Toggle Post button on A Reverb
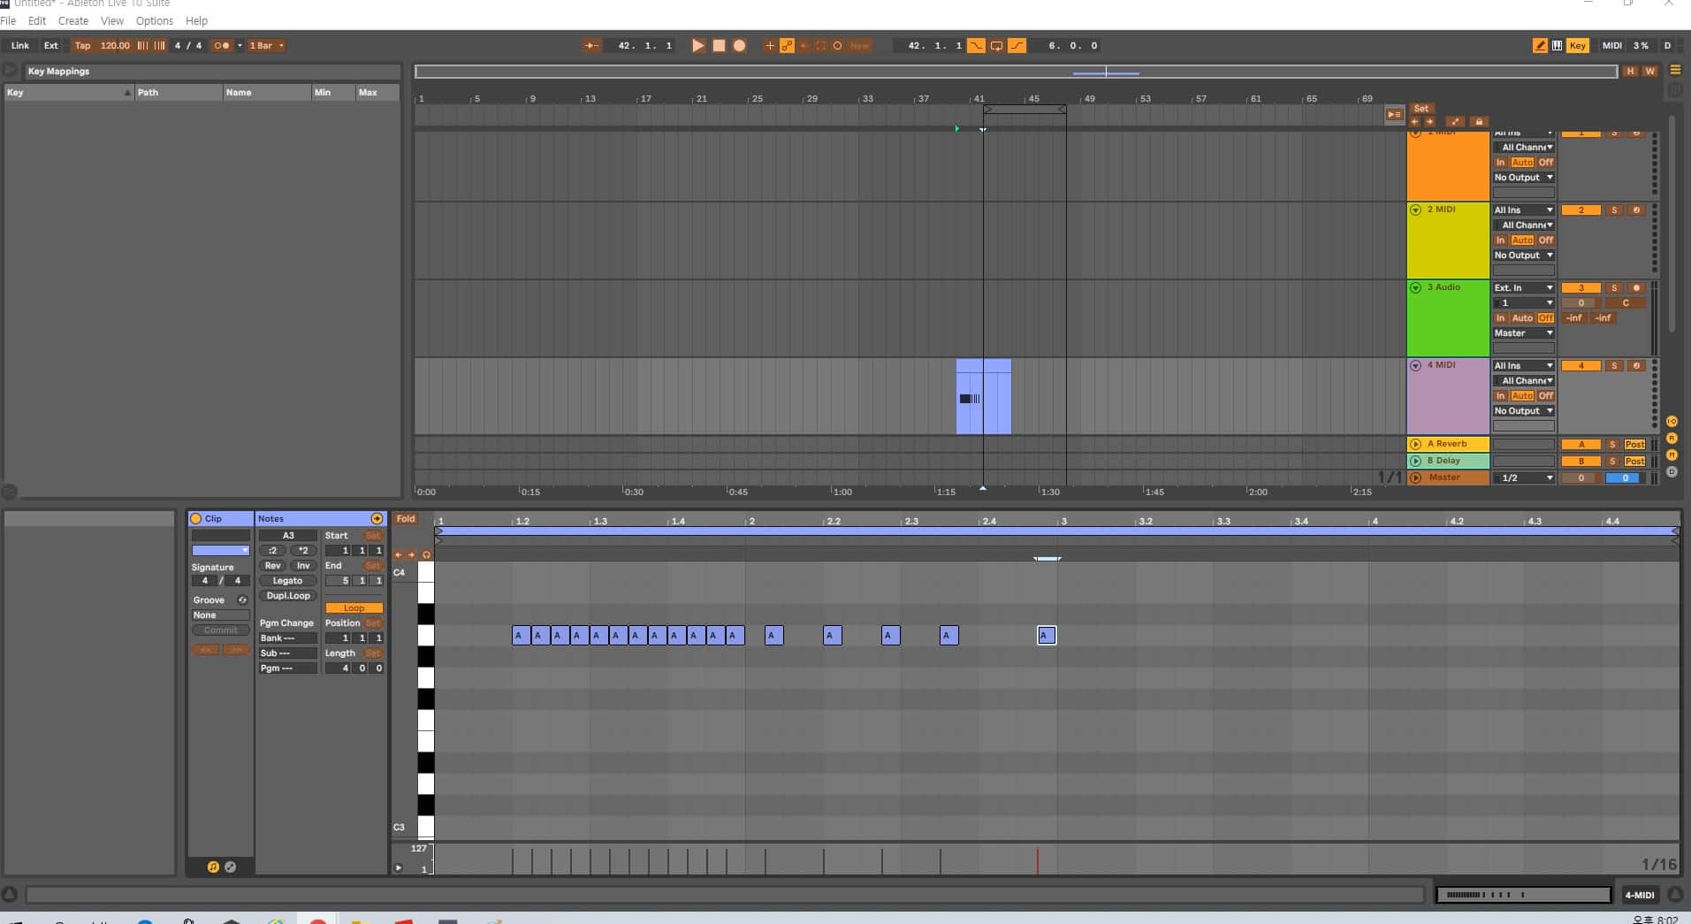 [x=1634, y=445]
